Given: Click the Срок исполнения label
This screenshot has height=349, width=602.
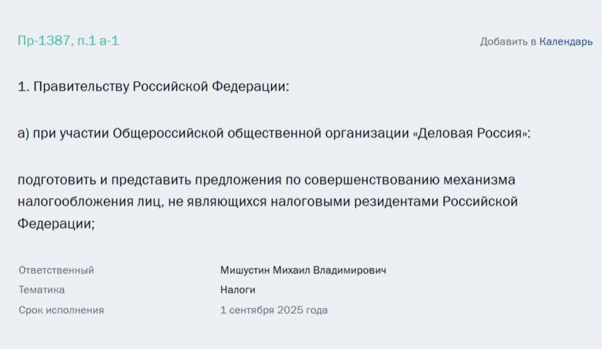Looking at the screenshot, I should [62, 311].
